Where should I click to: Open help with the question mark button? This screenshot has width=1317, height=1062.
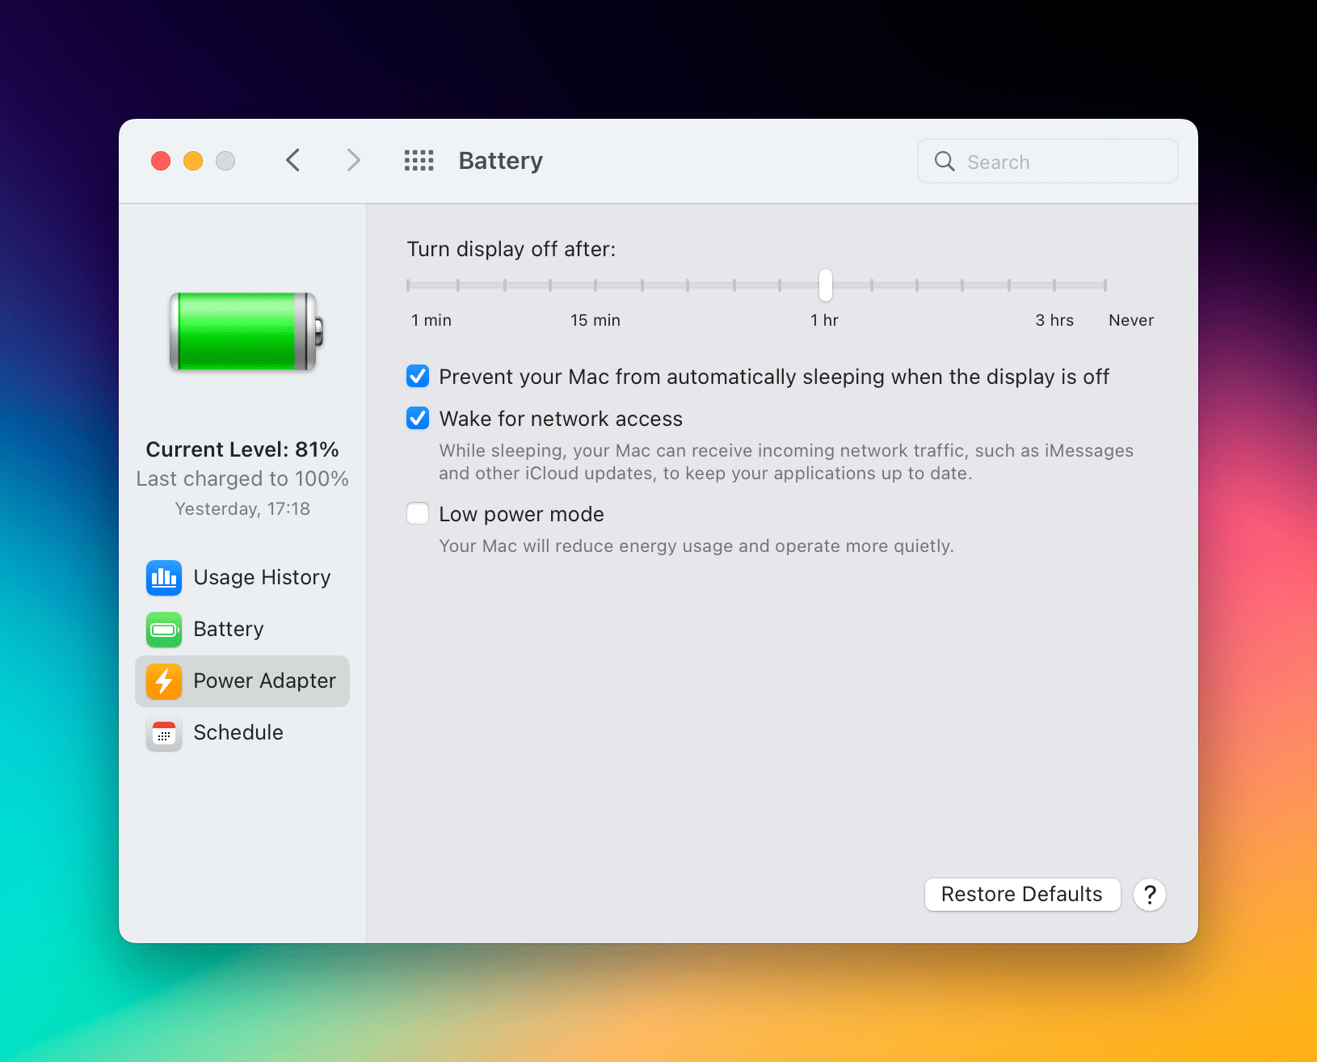pyautogui.click(x=1150, y=895)
